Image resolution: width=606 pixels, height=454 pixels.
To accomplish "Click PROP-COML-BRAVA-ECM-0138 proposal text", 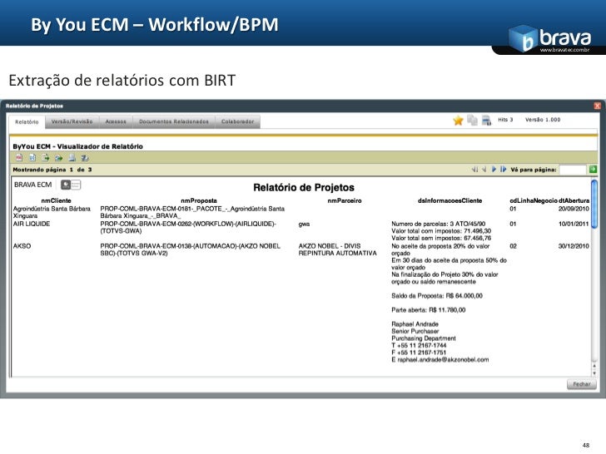I will point(190,249).
